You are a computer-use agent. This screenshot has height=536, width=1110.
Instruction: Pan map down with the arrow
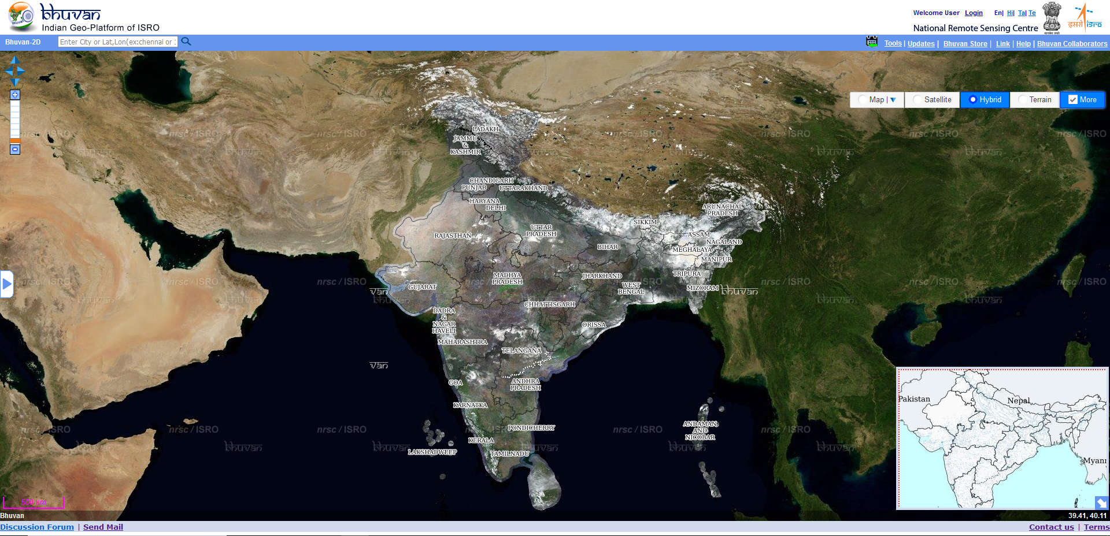15,82
